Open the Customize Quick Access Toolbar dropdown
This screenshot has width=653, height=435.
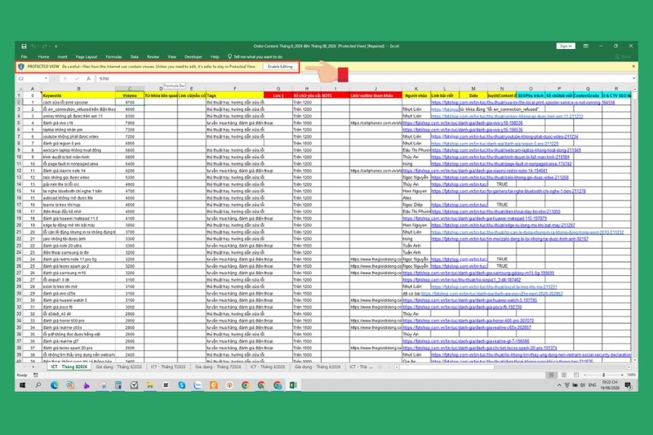pos(56,47)
